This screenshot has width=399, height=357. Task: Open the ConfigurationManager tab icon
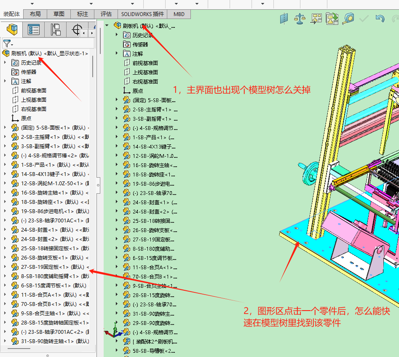tap(55, 30)
